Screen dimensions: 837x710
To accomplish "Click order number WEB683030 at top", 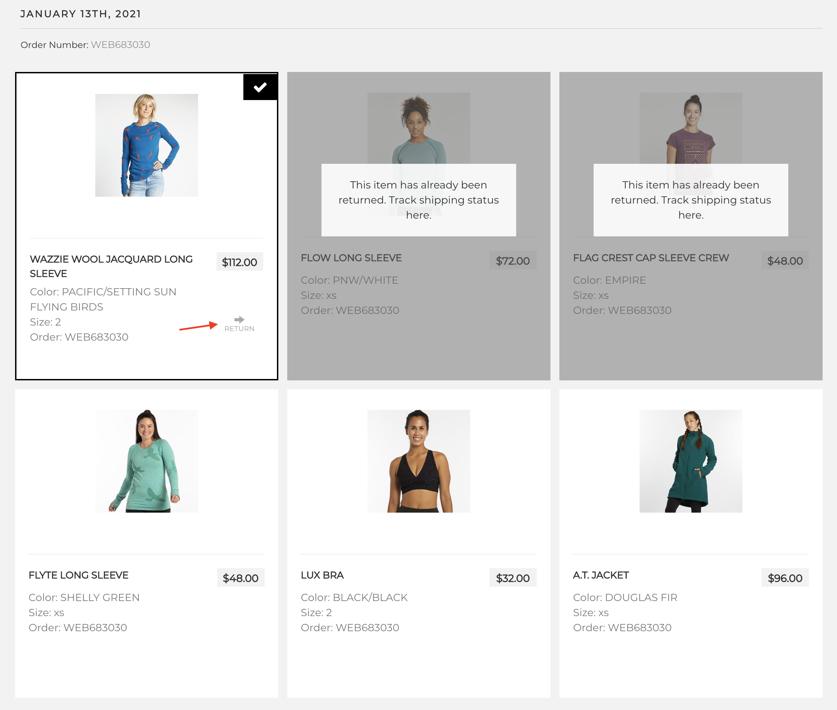I will click(120, 45).
